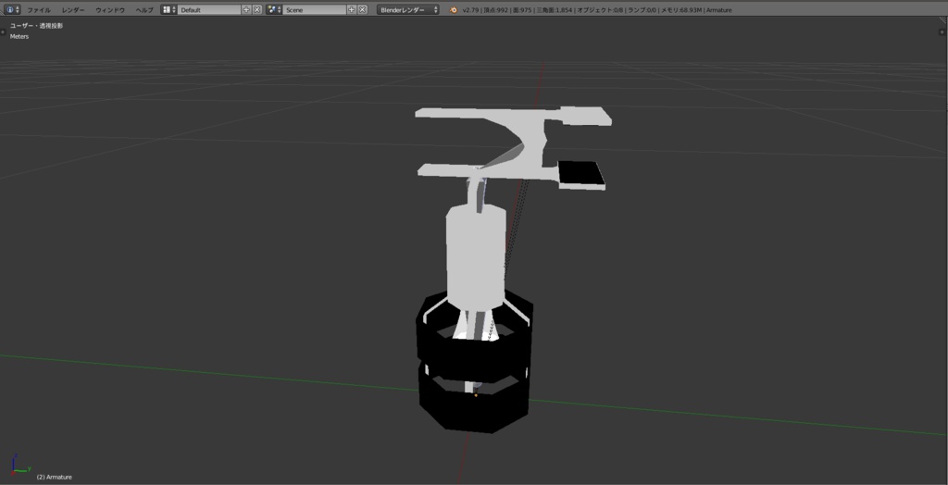948x485 pixels.
Task: Select the black octagonal base mesh
Action: (475, 363)
